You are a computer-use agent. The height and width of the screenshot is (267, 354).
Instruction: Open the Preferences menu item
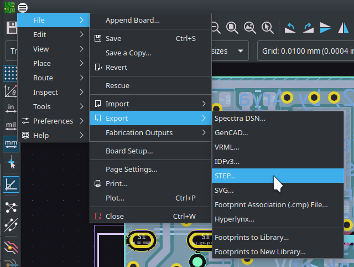pyautogui.click(x=53, y=121)
